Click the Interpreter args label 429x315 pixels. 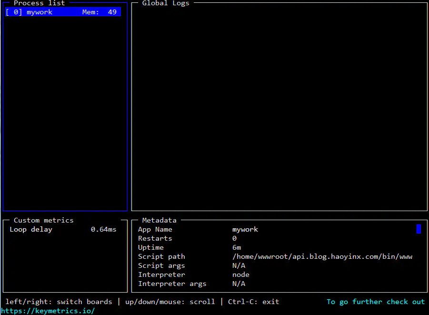coord(172,284)
